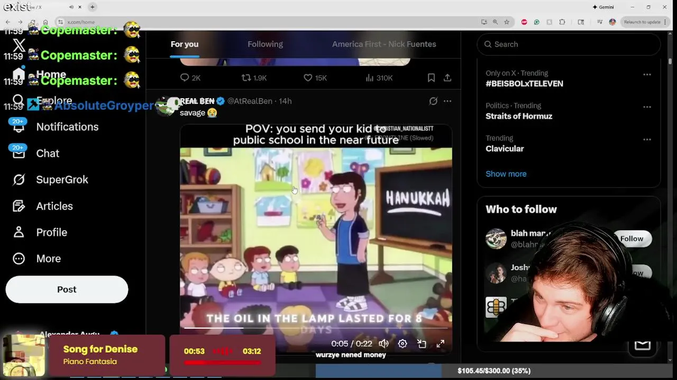Click the X logo in sidebar

click(19, 45)
